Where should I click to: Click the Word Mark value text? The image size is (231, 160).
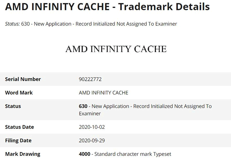click(104, 93)
